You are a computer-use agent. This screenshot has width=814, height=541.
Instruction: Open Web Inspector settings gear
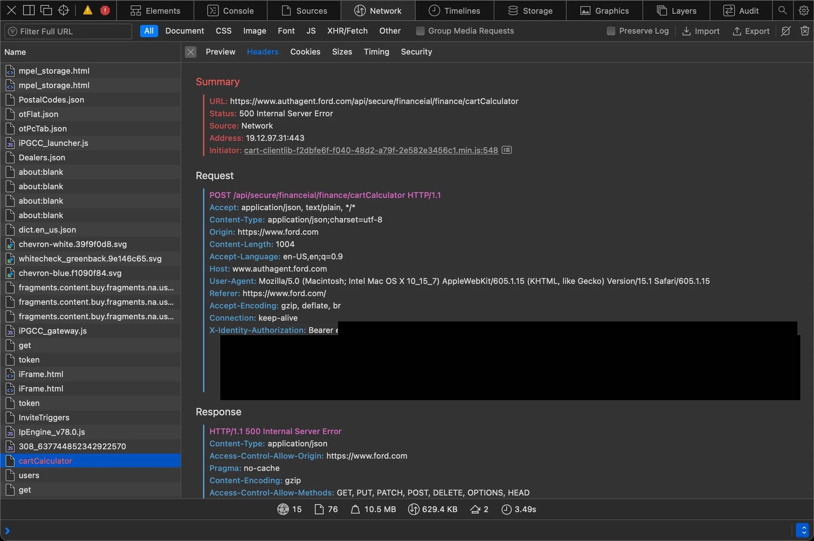(804, 10)
